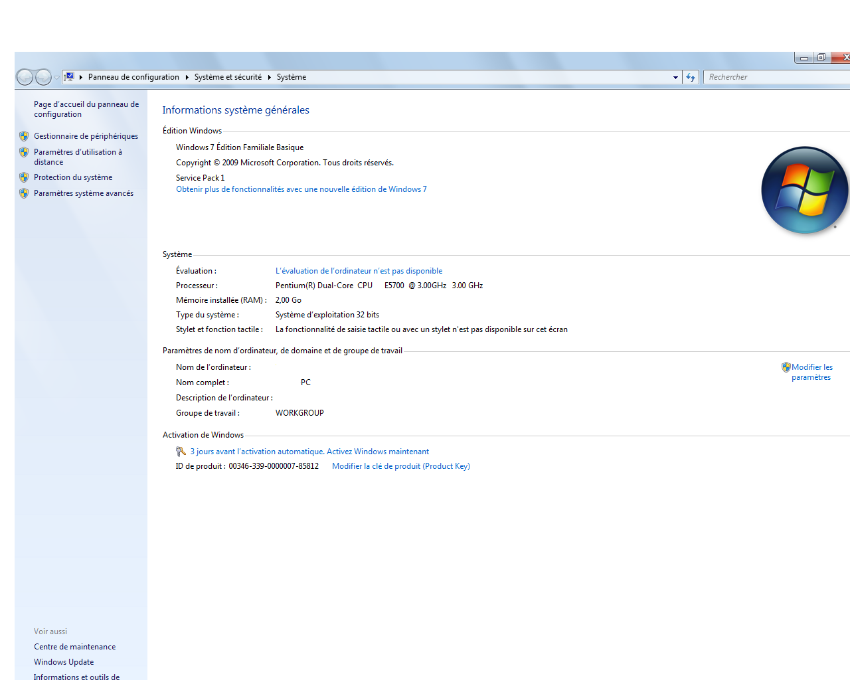The image size is (850, 680).
Task: Click the 2,00 Go memory value
Action: pos(288,300)
